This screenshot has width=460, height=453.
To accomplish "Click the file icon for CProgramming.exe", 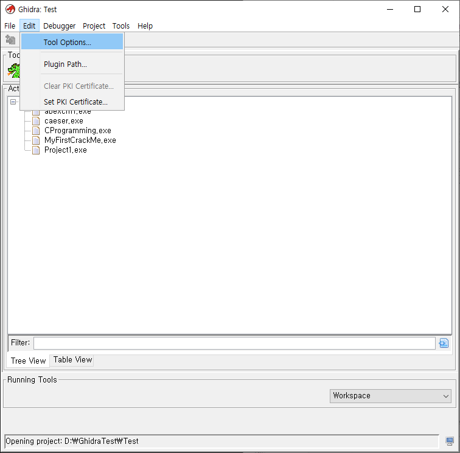I will (36, 131).
